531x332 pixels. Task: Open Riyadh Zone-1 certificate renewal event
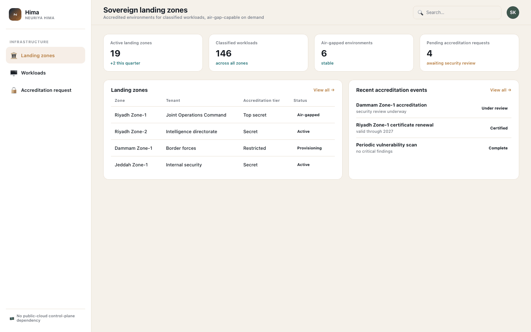(x=434, y=128)
